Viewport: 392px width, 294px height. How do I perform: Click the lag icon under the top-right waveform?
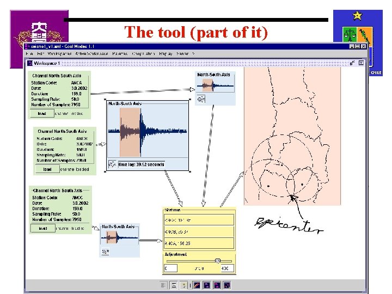pyautogui.click(x=201, y=99)
